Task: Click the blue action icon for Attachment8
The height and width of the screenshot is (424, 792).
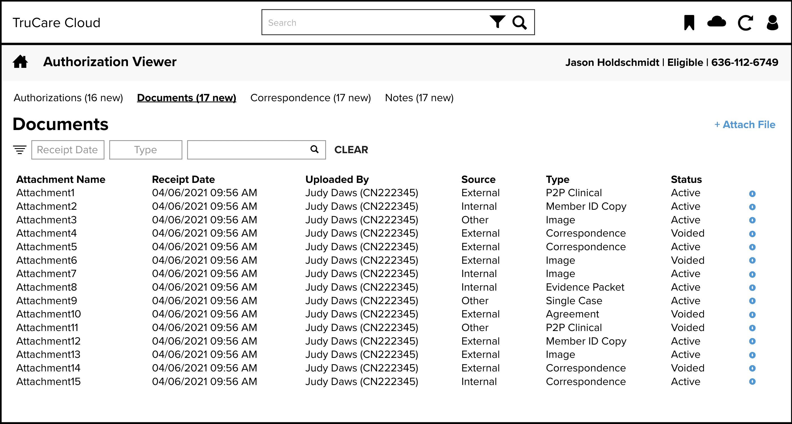Action: (x=752, y=288)
